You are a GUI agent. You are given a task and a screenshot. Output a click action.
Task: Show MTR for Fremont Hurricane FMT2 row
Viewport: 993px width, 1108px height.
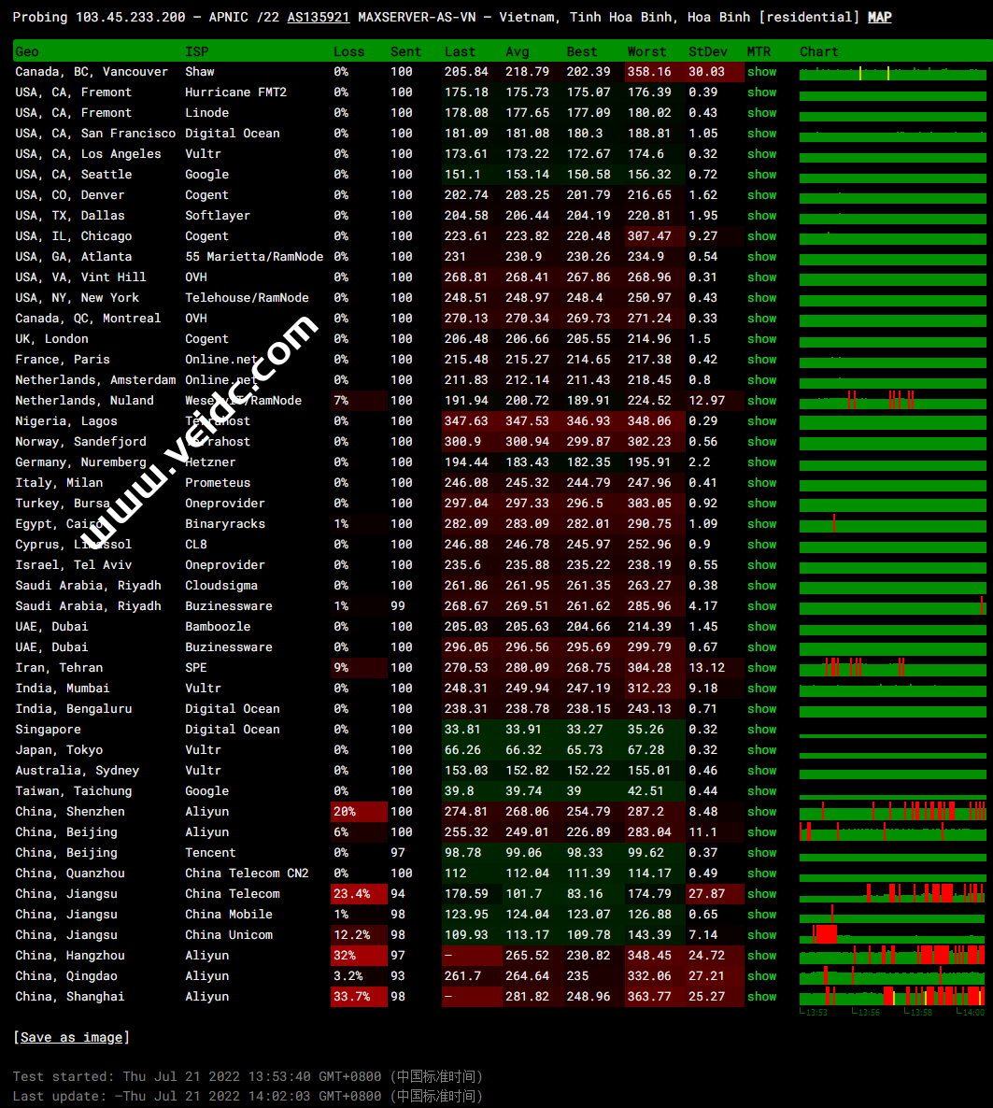pyautogui.click(x=762, y=92)
